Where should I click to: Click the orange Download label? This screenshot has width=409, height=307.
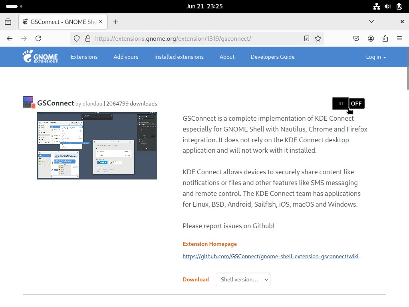[x=196, y=279]
